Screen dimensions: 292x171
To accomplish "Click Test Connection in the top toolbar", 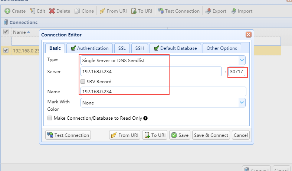I will (x=178, y=11).
